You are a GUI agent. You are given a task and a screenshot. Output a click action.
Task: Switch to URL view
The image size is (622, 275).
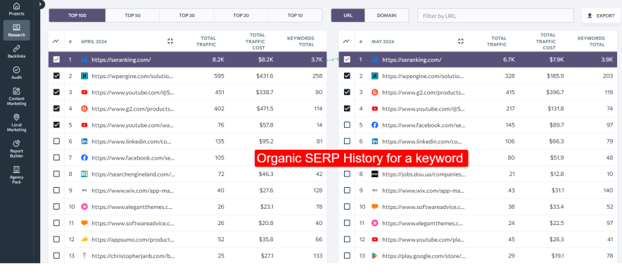click(x=348, y=15)
